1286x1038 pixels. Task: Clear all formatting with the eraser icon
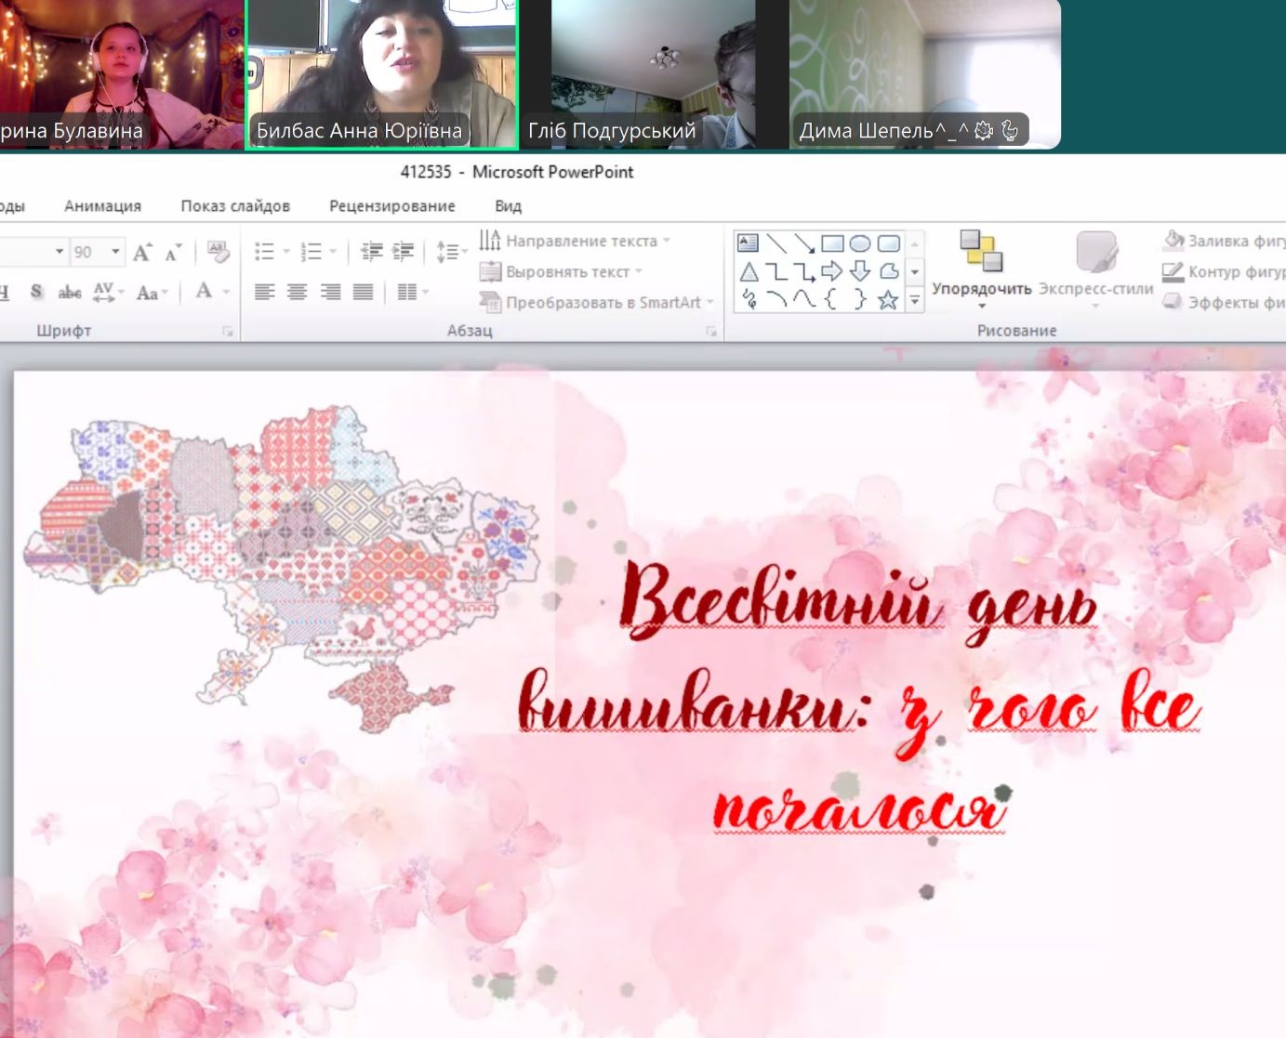[x=219, y=251]
